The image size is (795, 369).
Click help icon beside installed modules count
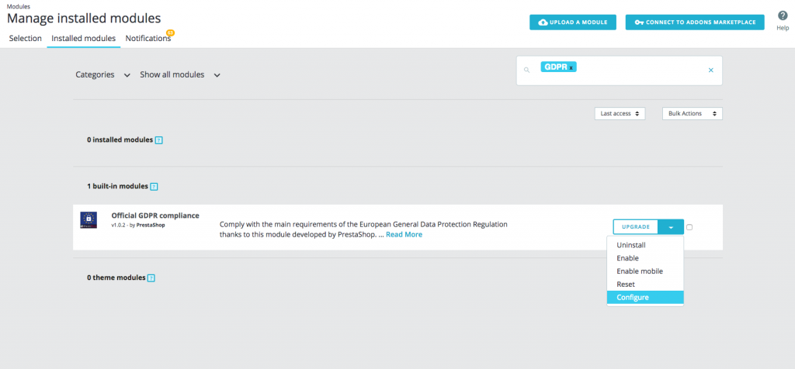(x=158, y=140)
